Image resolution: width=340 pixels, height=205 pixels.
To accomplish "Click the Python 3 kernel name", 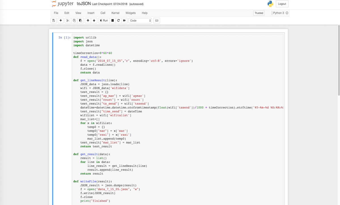I will click(x=279, y=13).
